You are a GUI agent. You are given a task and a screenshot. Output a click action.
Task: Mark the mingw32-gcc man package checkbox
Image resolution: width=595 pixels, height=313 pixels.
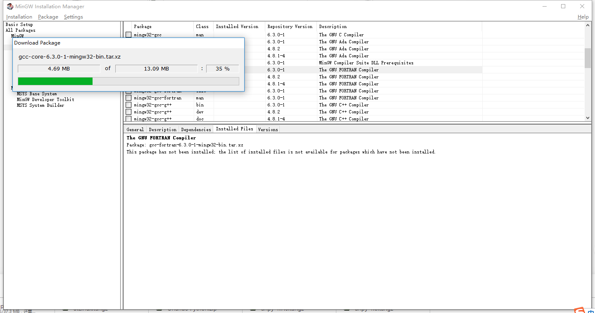click(129, 35)
